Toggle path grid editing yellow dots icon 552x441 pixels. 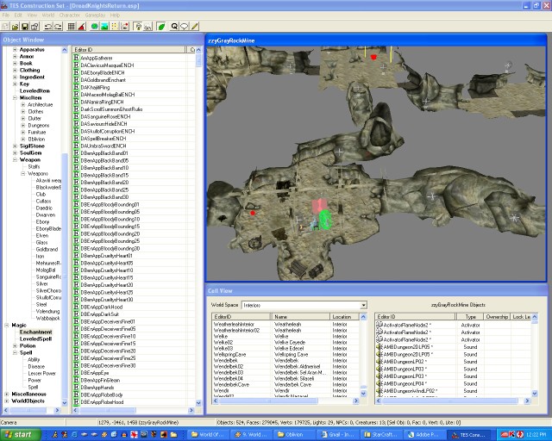tap(115, 27)
